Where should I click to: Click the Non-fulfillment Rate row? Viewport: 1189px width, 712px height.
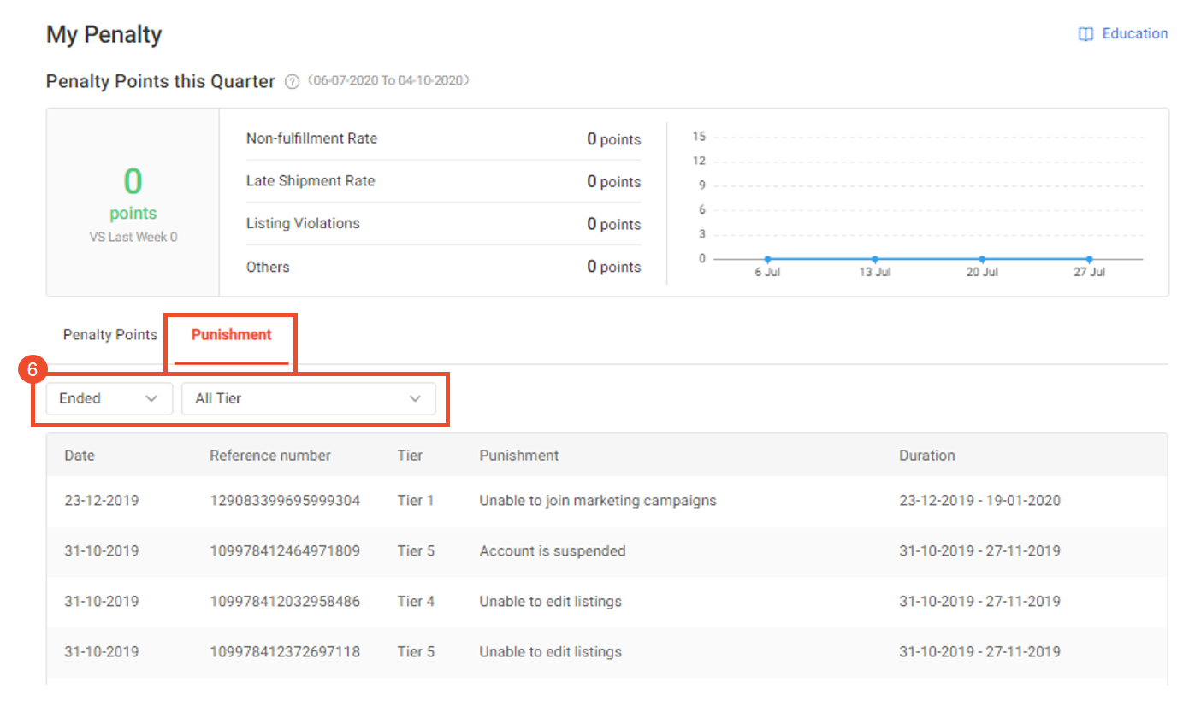[x=442, y=138]
